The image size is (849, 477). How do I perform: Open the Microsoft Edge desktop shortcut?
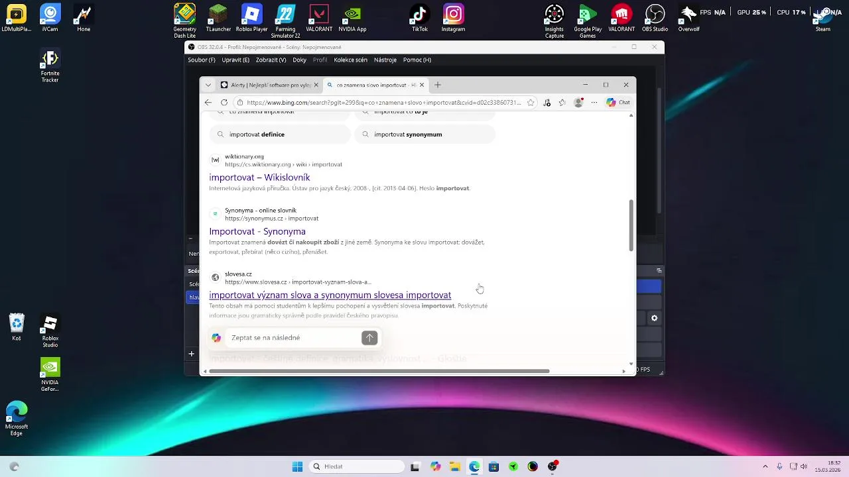coord(17,419)
